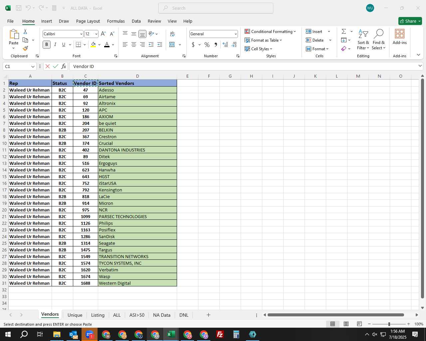Screen dimensions: 426x341
Task: Expand Cell Styles menu
Action: pyautogui.click(x=258, y=49)
